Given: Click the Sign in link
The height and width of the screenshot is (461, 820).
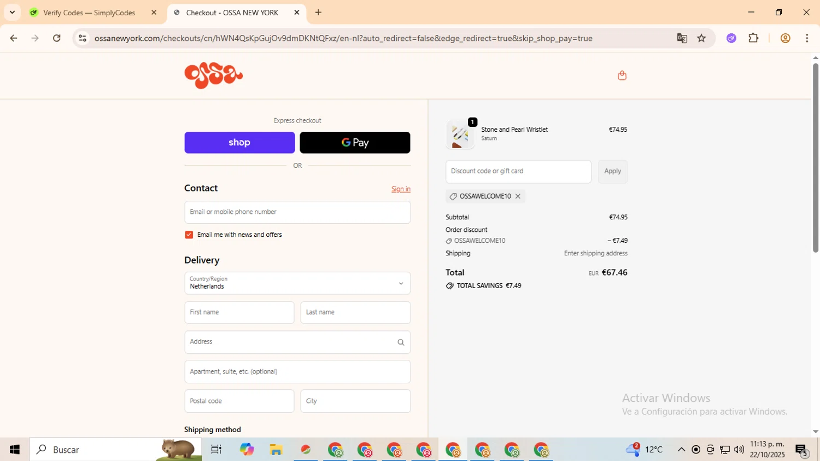Looking at the screenshot, I should pos(401,189).
